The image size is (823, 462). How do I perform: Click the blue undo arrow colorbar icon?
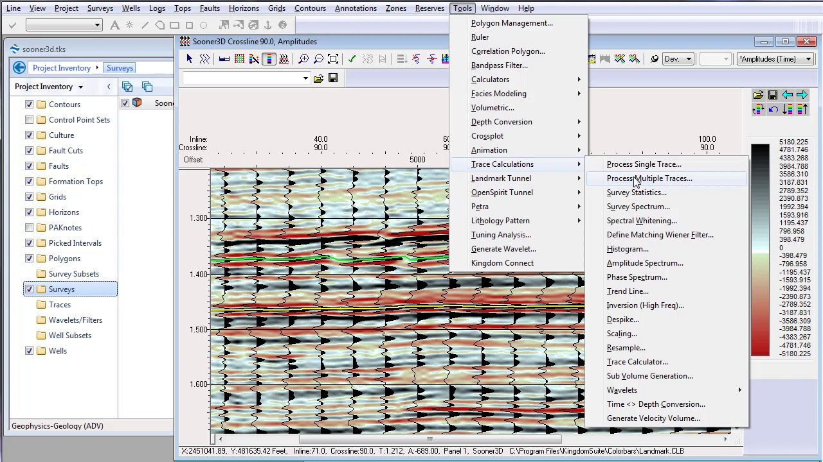point(773,110)
